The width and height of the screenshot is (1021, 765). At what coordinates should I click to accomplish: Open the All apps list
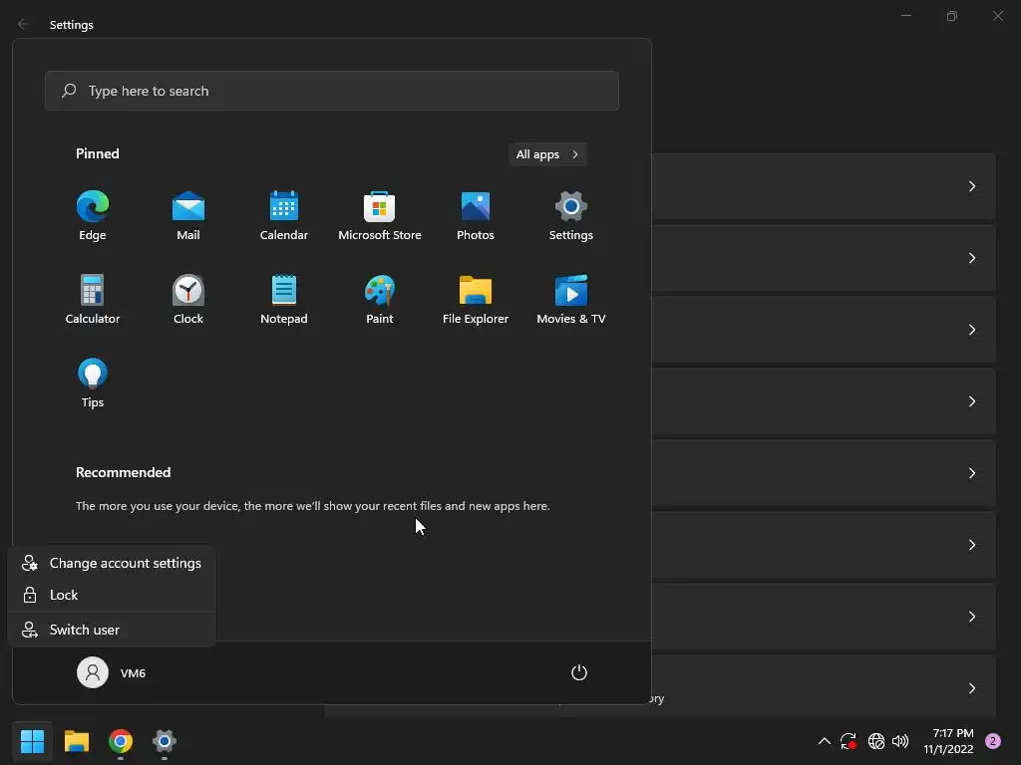tap(547, 154)
